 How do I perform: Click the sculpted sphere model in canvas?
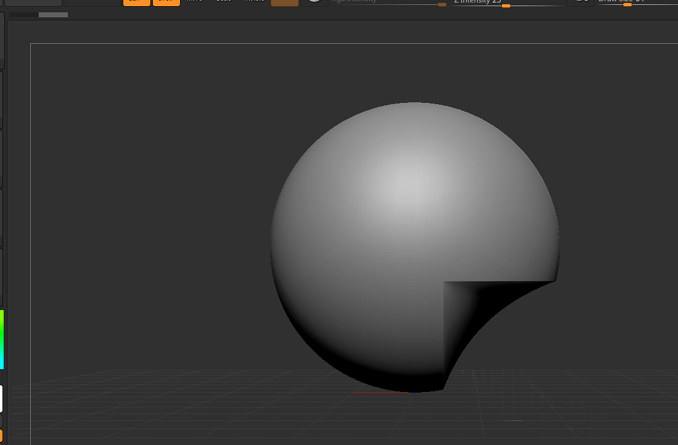click(414, 247)
